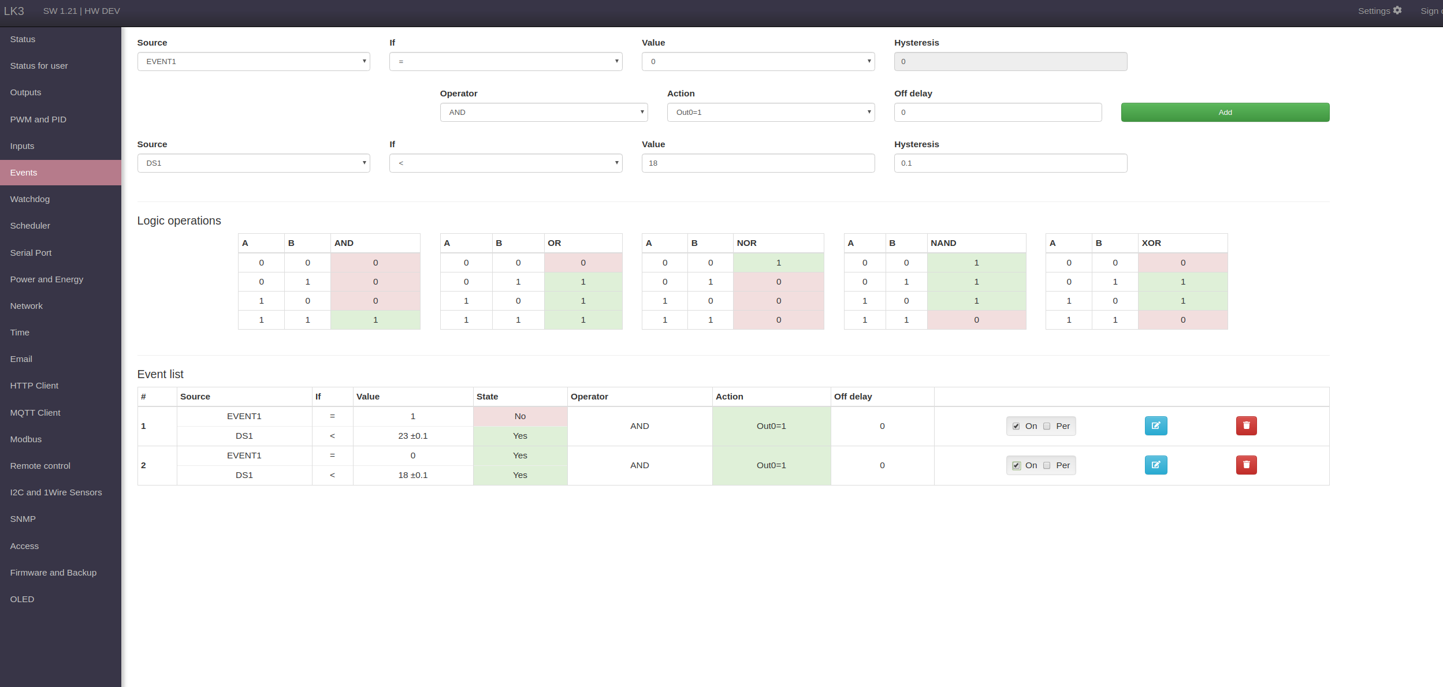Enable the Per checkbox for event 1
This screenshot has height=687, width=1443.
[1047, 427]
